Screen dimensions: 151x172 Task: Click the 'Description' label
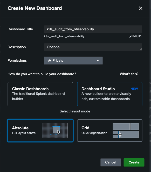coord(17,47)
